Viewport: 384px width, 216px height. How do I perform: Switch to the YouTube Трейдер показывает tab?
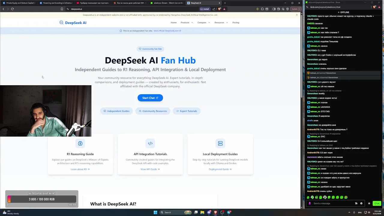point(93,3)
